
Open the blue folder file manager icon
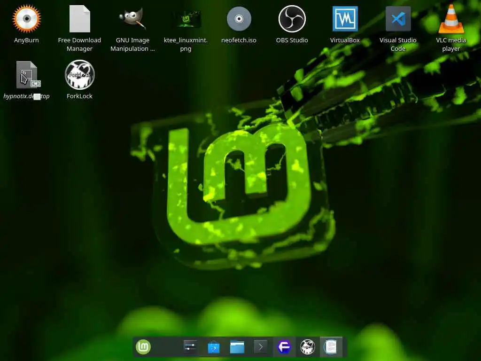coord(237,347)
